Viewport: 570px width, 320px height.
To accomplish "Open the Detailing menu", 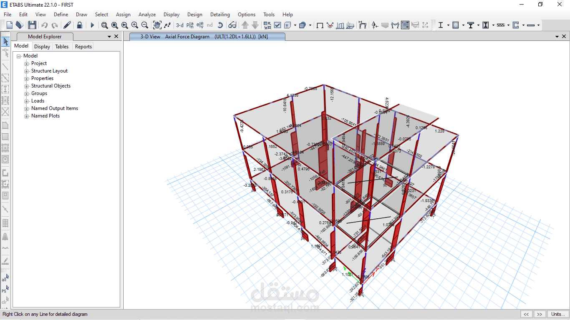I will click(220, 14).
